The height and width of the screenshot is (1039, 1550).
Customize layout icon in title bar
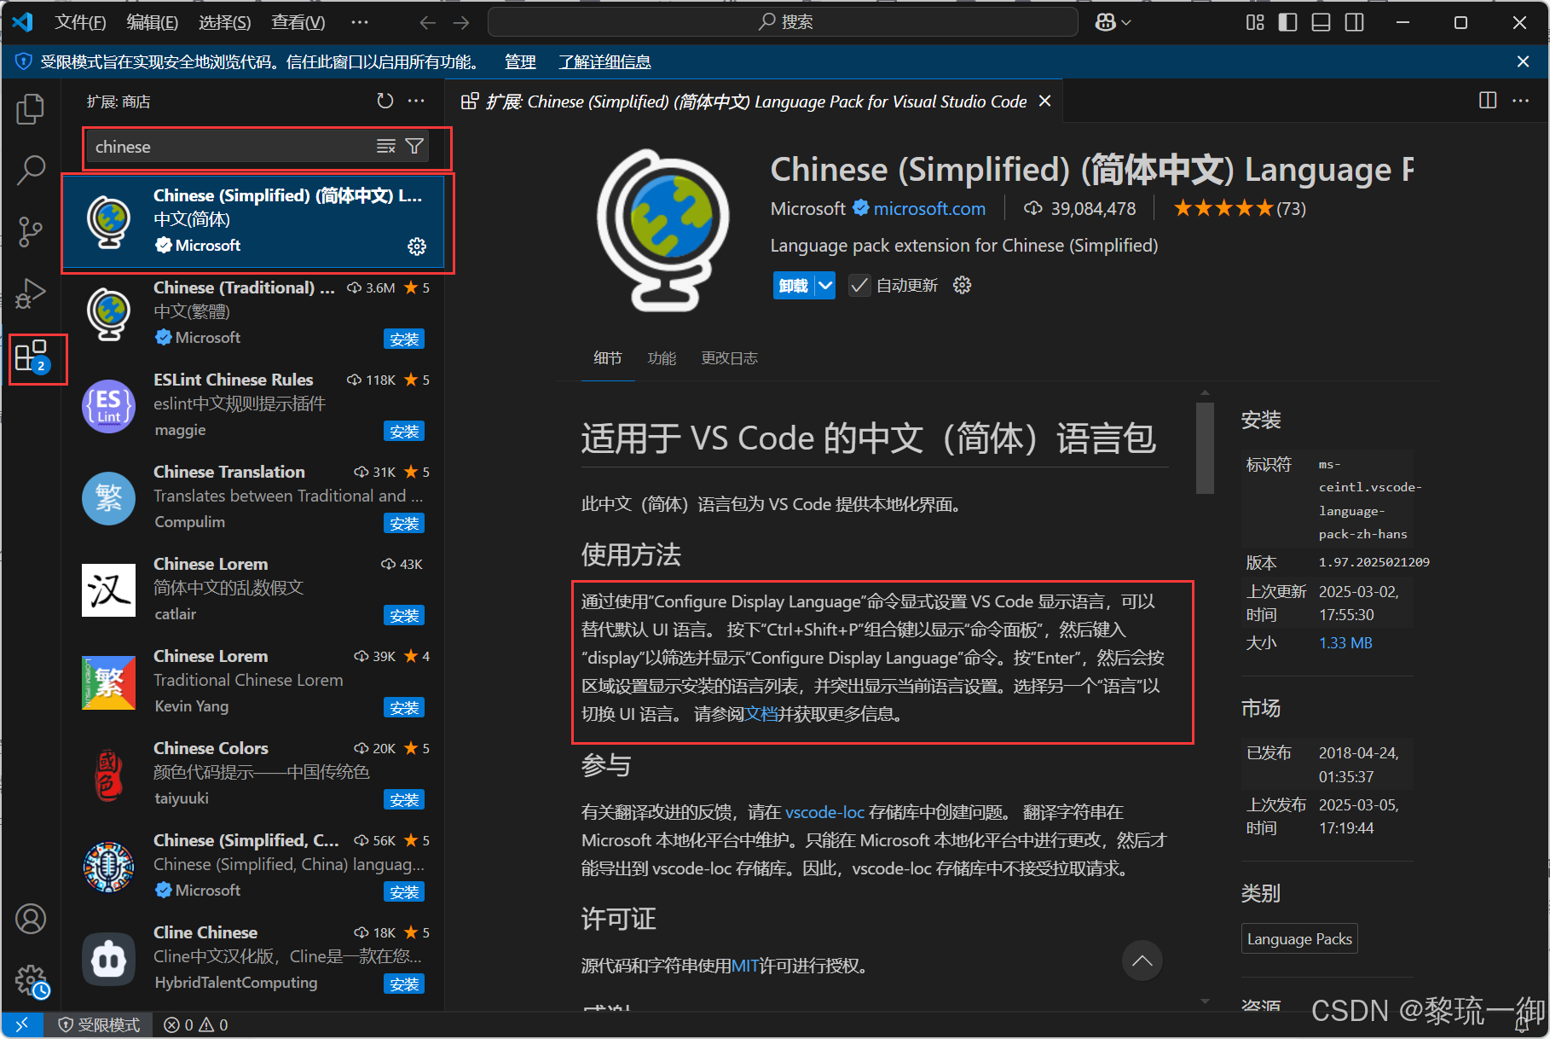tap(1255, 23)
